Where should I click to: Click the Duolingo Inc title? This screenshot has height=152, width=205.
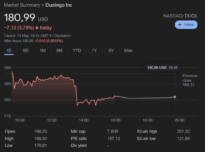pos(59,5)
